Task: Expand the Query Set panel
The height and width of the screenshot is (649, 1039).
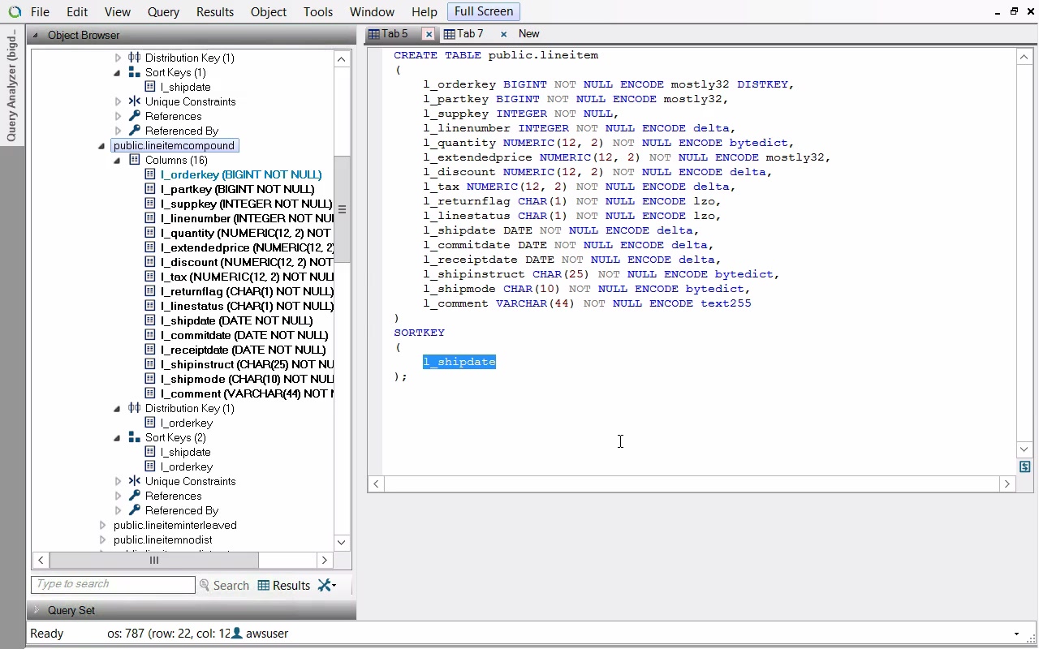Action: coord(37,610)
